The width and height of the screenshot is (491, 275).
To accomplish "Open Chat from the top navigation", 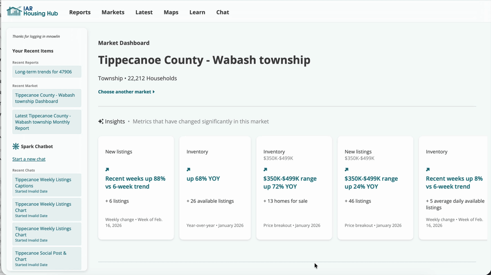I will pyautogui.click(x=223, y=12).
